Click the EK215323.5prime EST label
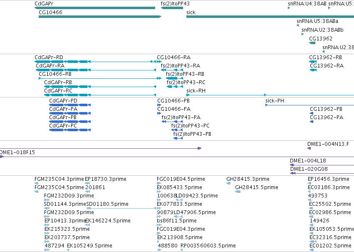This screenshot has width=354, height=252. pos(67,229)
